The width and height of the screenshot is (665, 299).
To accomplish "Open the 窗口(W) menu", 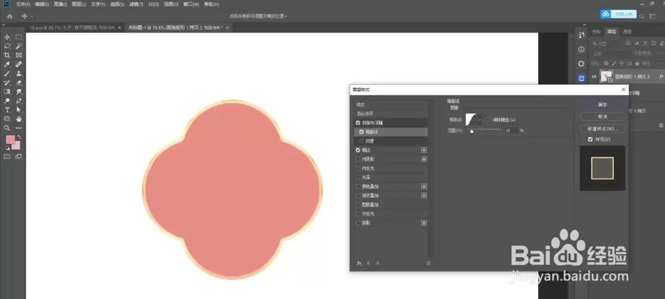I will click(191, 4).
